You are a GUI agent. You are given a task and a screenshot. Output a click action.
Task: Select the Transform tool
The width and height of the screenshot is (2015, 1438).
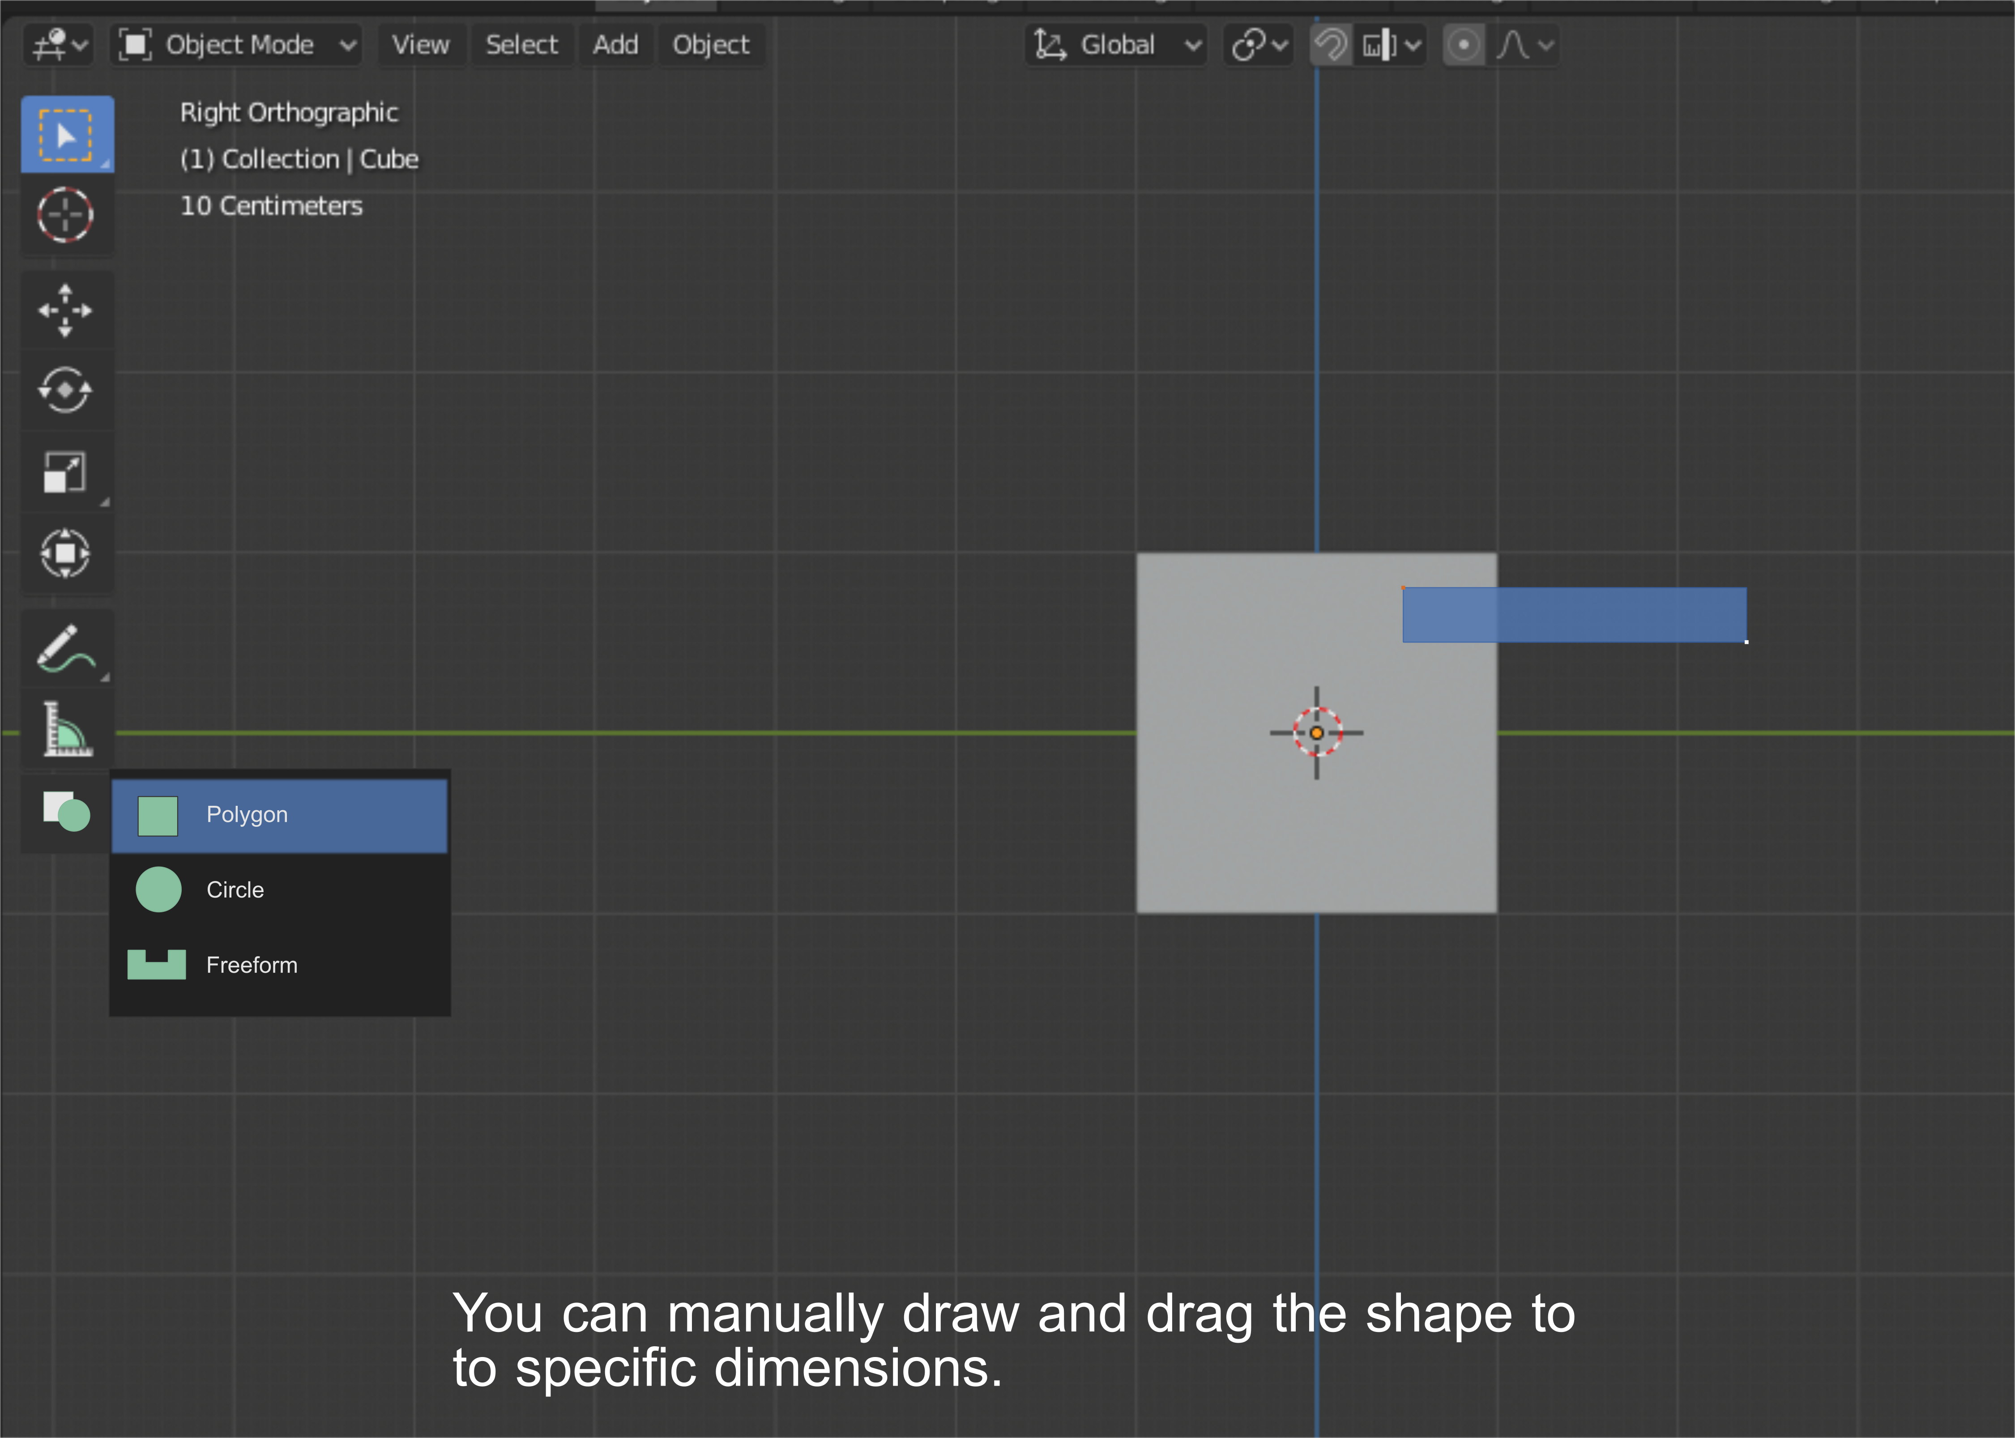pos(65,553)
